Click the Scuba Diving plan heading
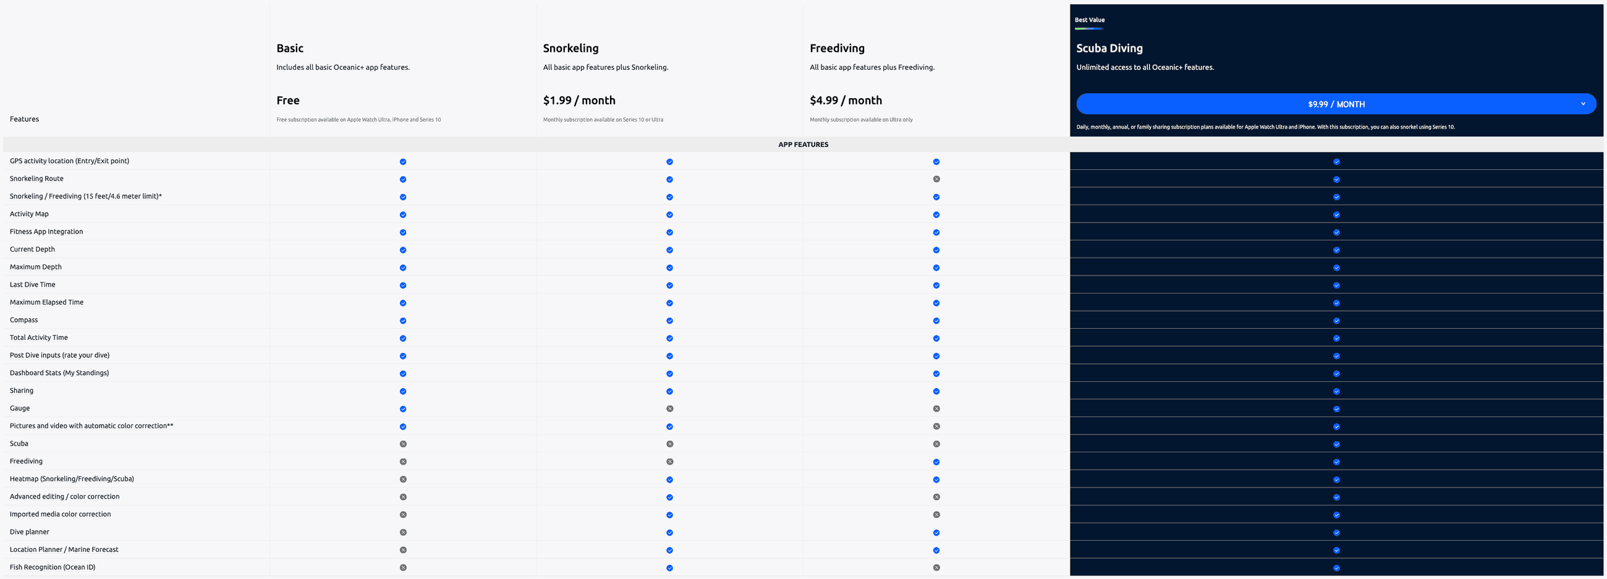Viewport: 1607px width, 579px height. coord(1109,48)
